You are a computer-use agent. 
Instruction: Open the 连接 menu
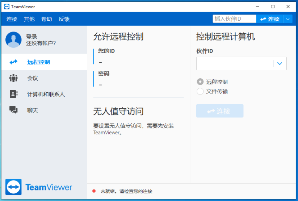click(12, 19)
